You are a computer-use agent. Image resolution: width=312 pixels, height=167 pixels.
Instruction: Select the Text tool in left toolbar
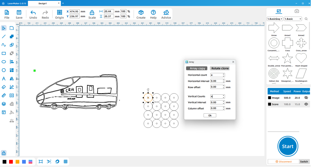pyautogui.click(x=4, y=79)
